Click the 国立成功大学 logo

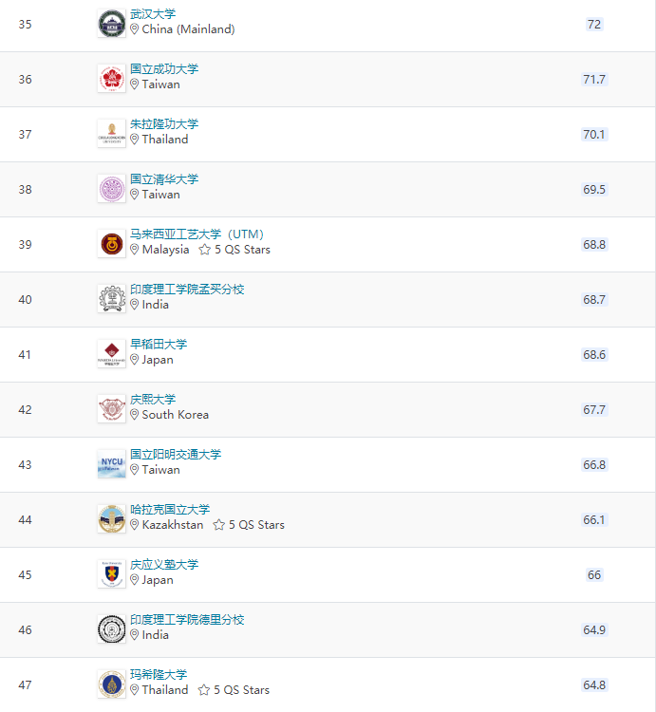click(111, 79)
